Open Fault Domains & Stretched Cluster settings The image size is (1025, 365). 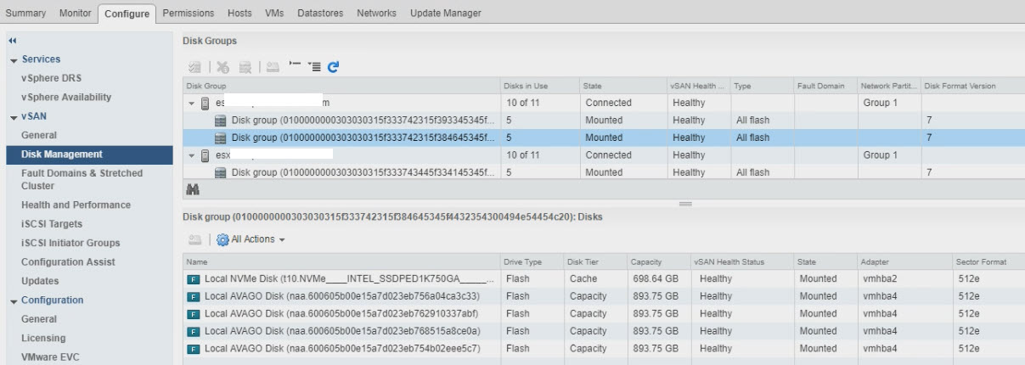click(82, 179)
